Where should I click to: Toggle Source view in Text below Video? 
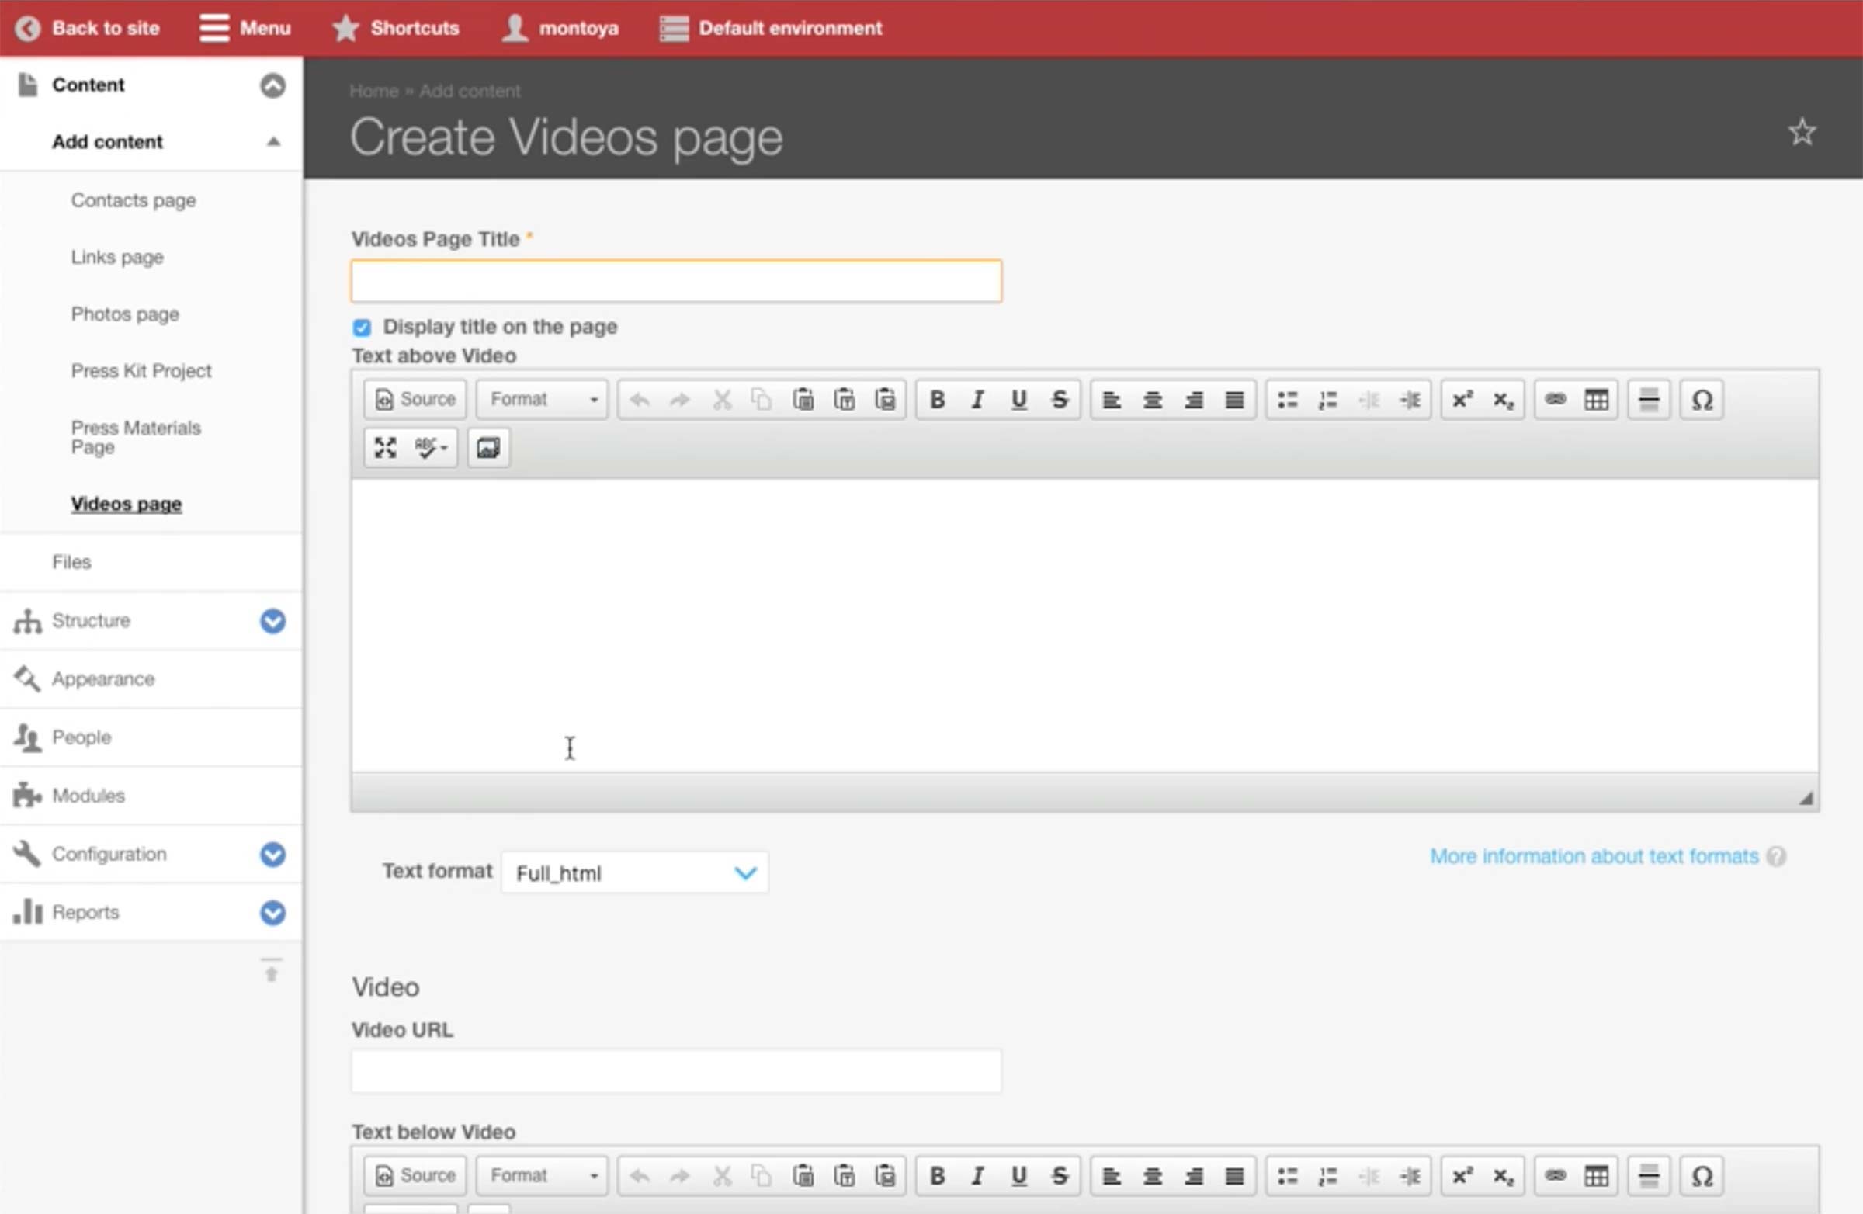[x=415, y=1176]
